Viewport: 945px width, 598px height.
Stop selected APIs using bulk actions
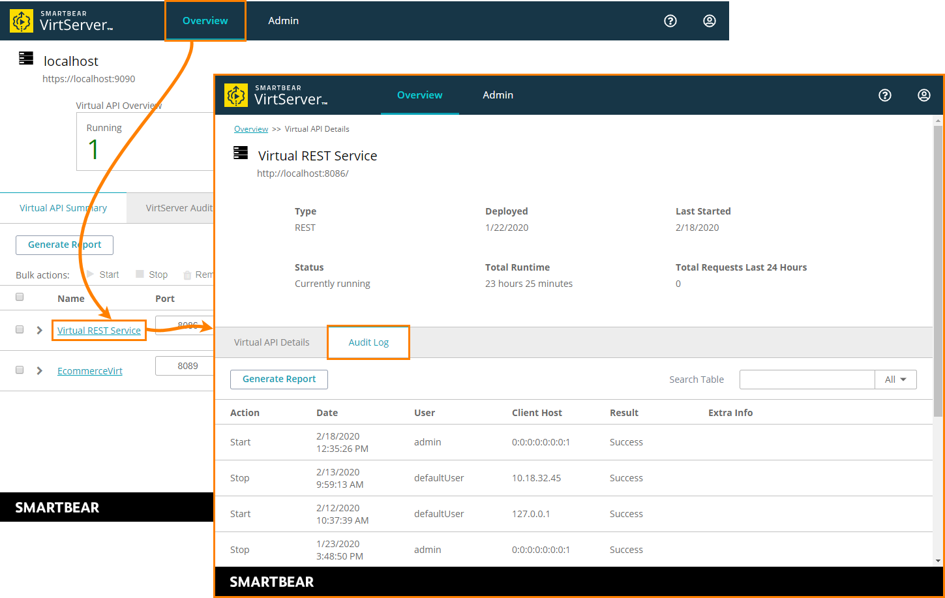(x=157, y=275)
